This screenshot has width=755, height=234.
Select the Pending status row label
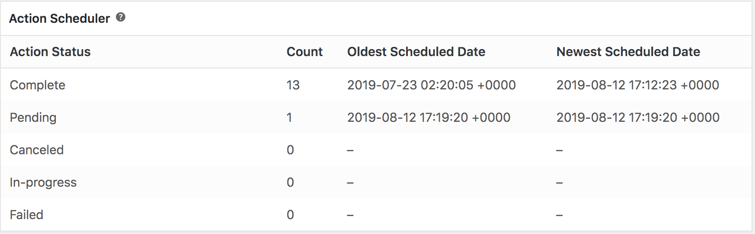tap(33, 117)
